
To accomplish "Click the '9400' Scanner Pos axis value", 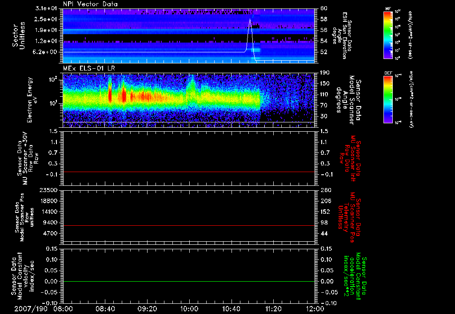I will [x=51, y=223].
